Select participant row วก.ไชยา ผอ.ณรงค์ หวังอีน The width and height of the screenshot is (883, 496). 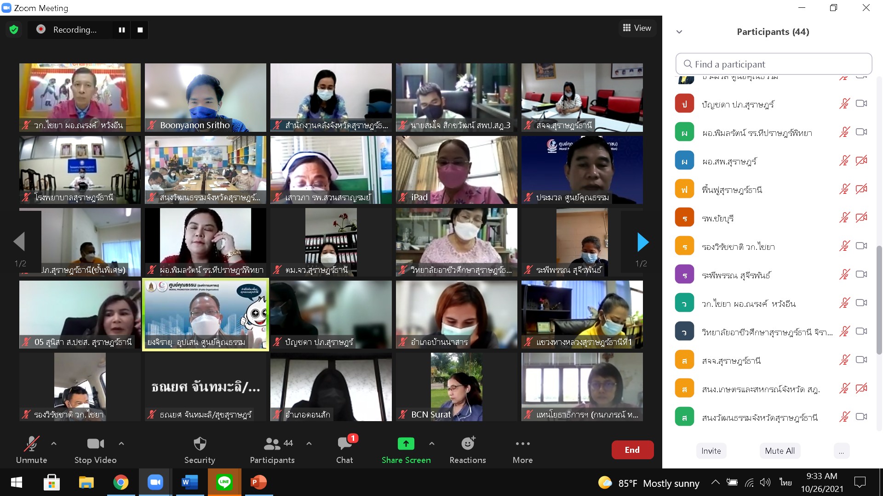(x=774, y=304)
